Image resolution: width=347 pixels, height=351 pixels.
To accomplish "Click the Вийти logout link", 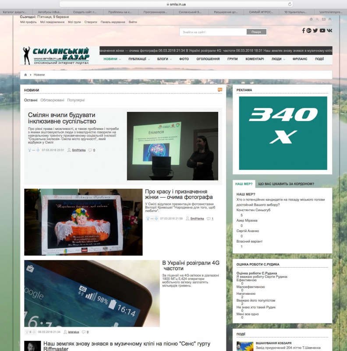I will 133,22.
